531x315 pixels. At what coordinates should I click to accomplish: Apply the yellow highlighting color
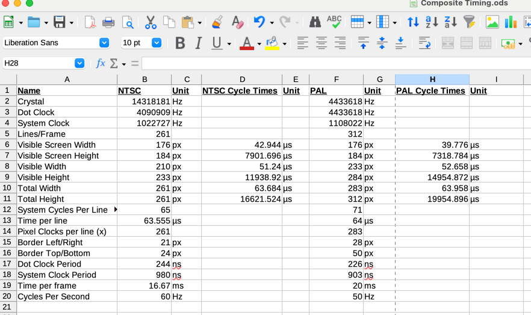[x=272, y=43]
